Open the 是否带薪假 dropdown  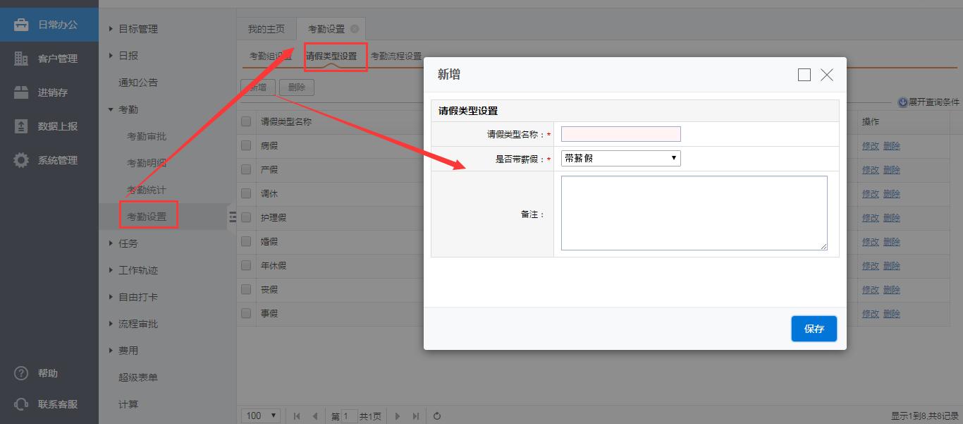point(620,158)
